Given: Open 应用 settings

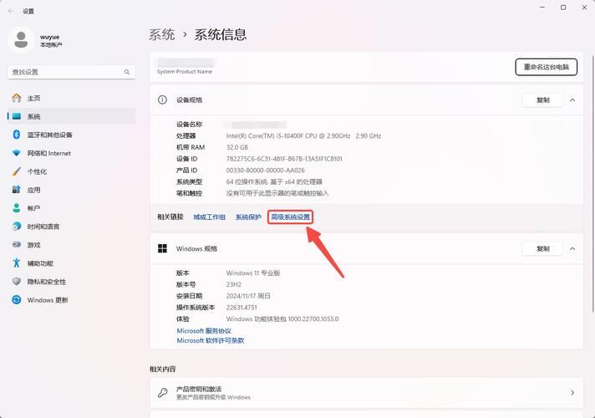Looking at the screenshot, I should 71,190.
